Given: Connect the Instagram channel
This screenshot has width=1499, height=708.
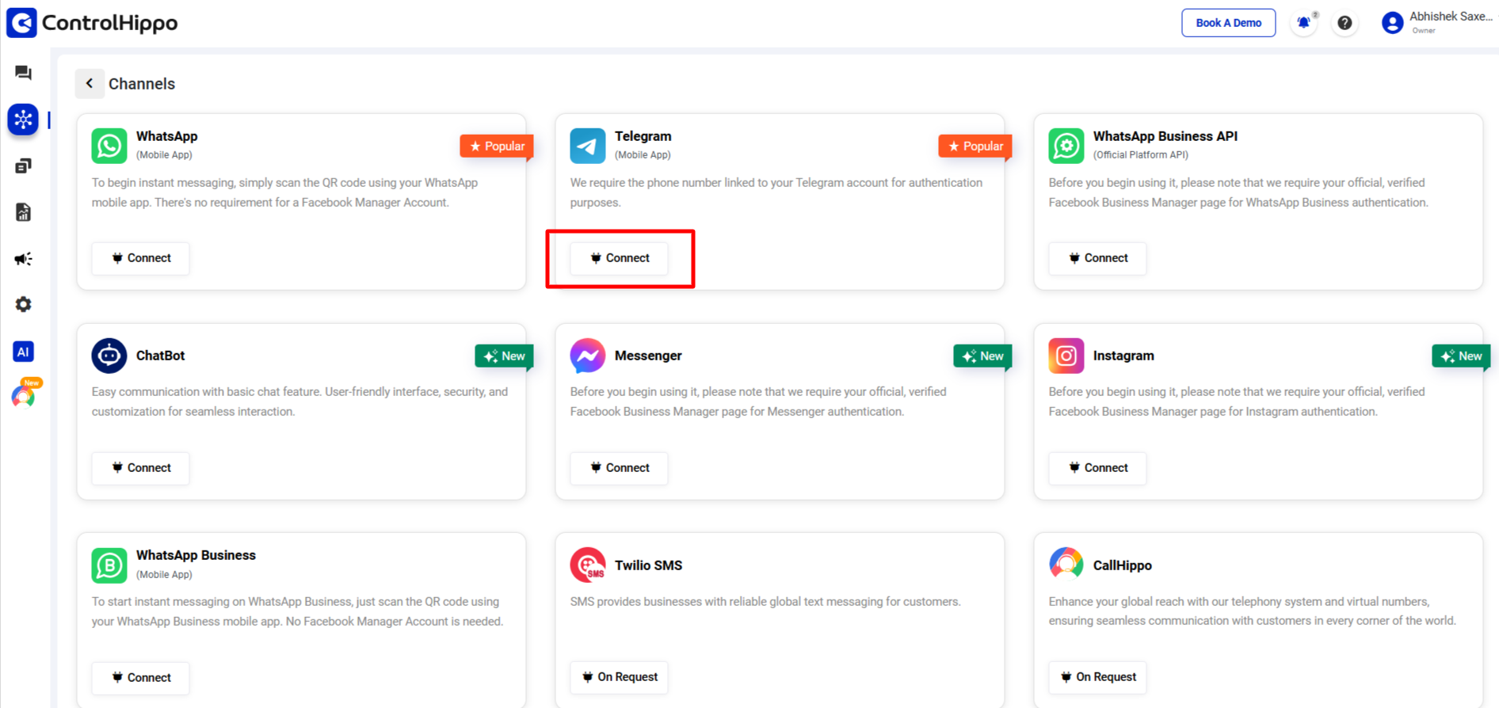Looking at the screenshot, I should 1098,468.
